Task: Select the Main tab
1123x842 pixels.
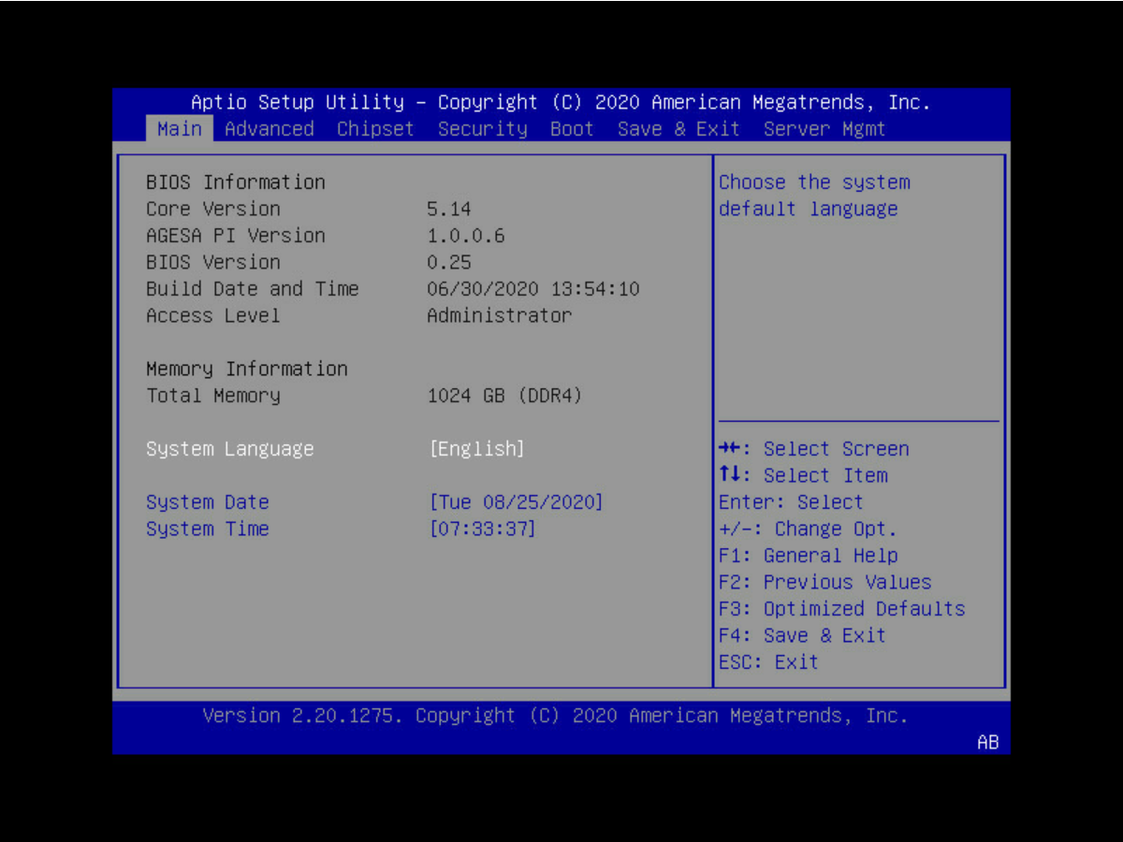Action: (180, 128)
